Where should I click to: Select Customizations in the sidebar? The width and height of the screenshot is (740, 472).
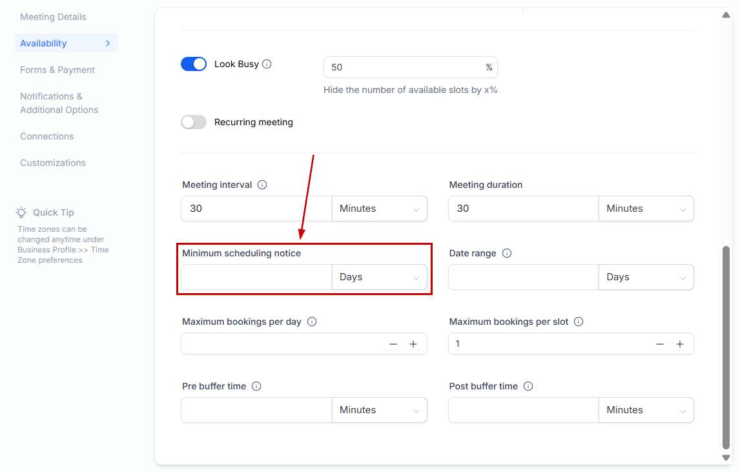pos(53,163)
